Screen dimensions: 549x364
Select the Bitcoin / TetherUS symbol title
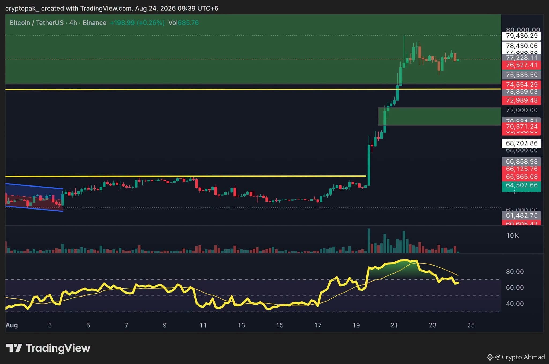pos(36,23)
